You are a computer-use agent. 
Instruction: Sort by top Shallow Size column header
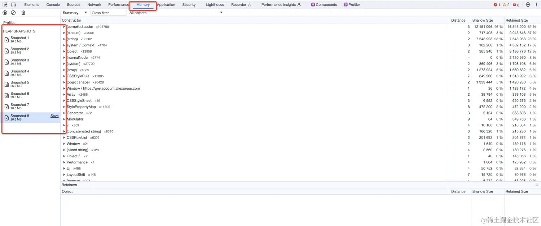(x=487, y=20)
